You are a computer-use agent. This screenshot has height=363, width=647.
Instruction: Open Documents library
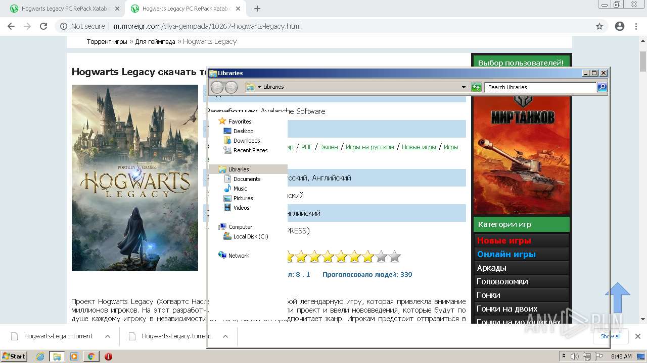247,179
